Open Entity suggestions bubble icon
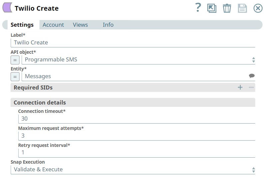The width and height of the screenshot is (264, 182). [x=252, y=76]
